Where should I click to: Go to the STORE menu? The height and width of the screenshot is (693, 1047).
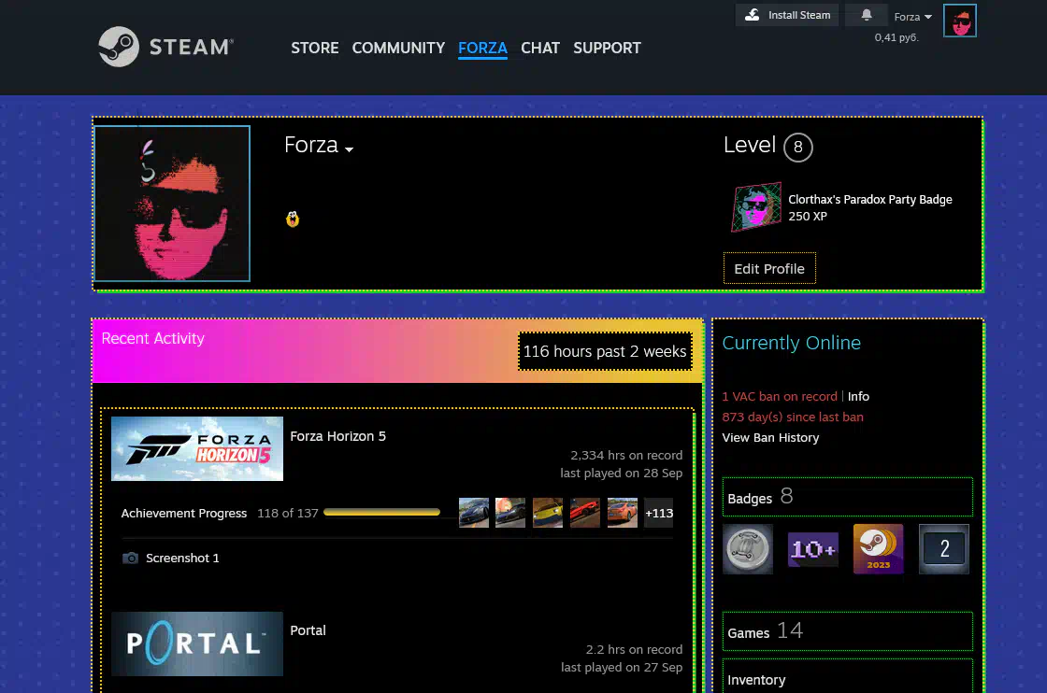(x=314, y=48)
